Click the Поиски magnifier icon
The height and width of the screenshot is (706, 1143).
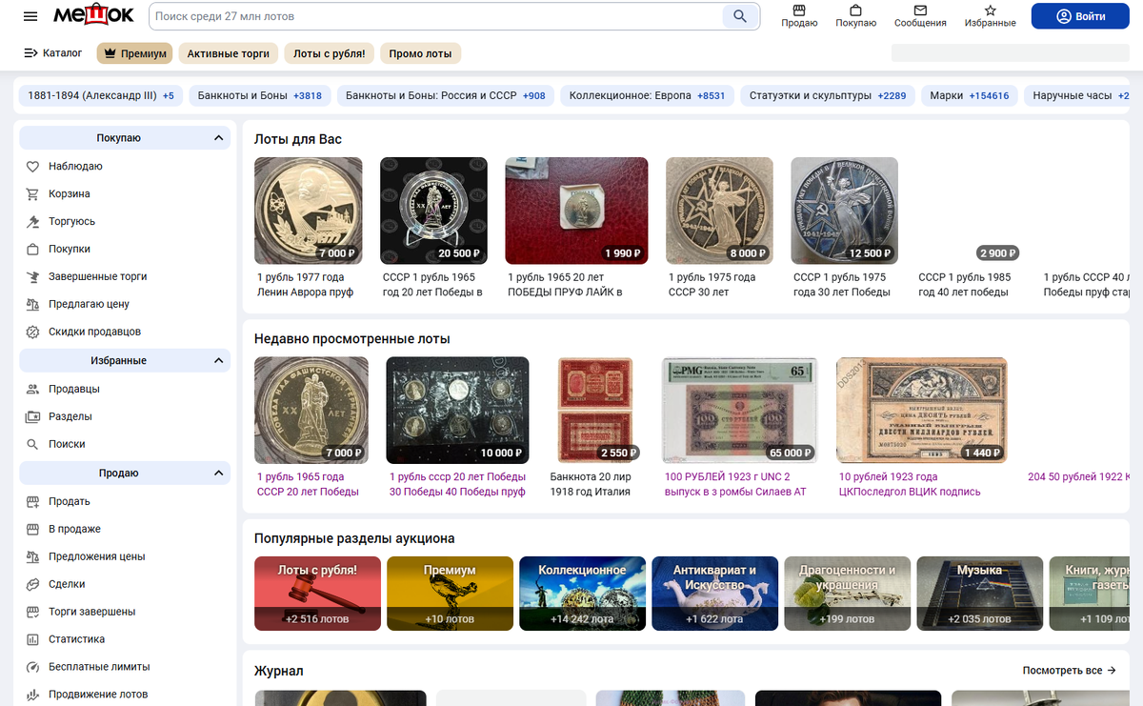pyautogui.click(x=32, y=445)
